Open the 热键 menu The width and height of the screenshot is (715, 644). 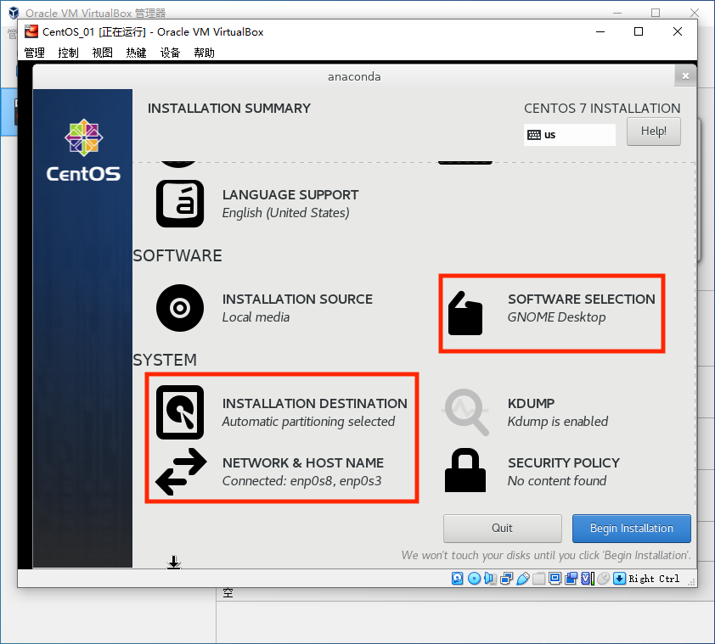tap(137, 53)
